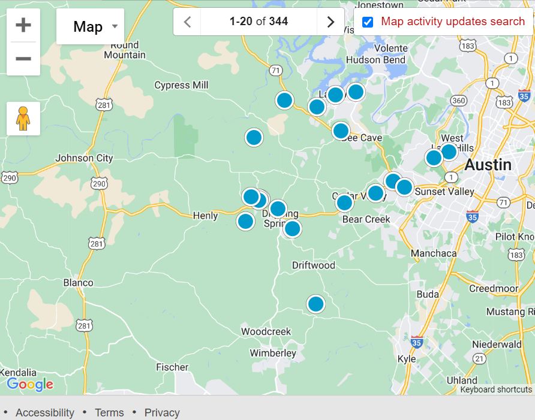Viewport: 535px width, 420px height.
Task: Select marker southeast of Henly label
Action: tap(245, 222)
